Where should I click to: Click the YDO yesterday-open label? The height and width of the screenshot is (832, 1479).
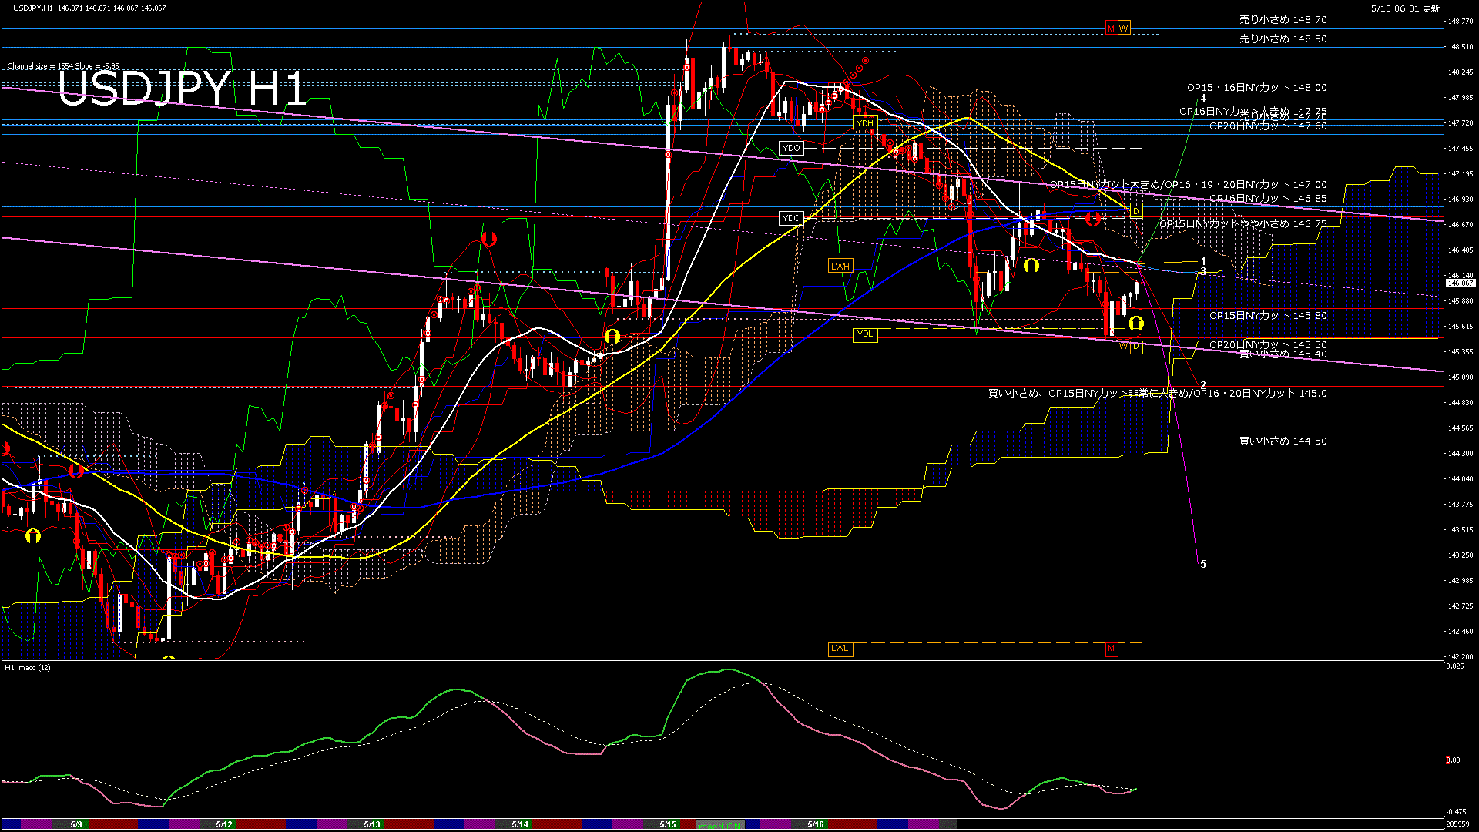point(790,148)
